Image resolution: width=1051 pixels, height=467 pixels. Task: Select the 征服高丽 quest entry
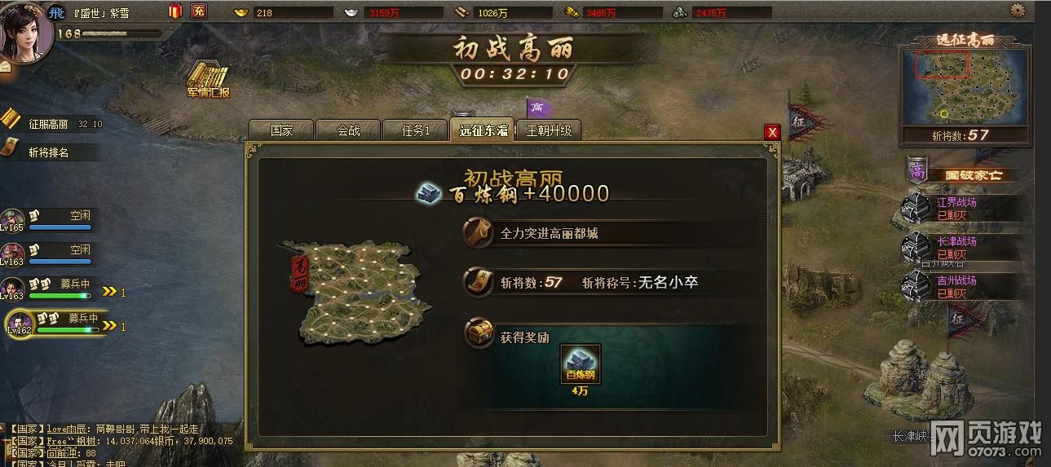52,124
